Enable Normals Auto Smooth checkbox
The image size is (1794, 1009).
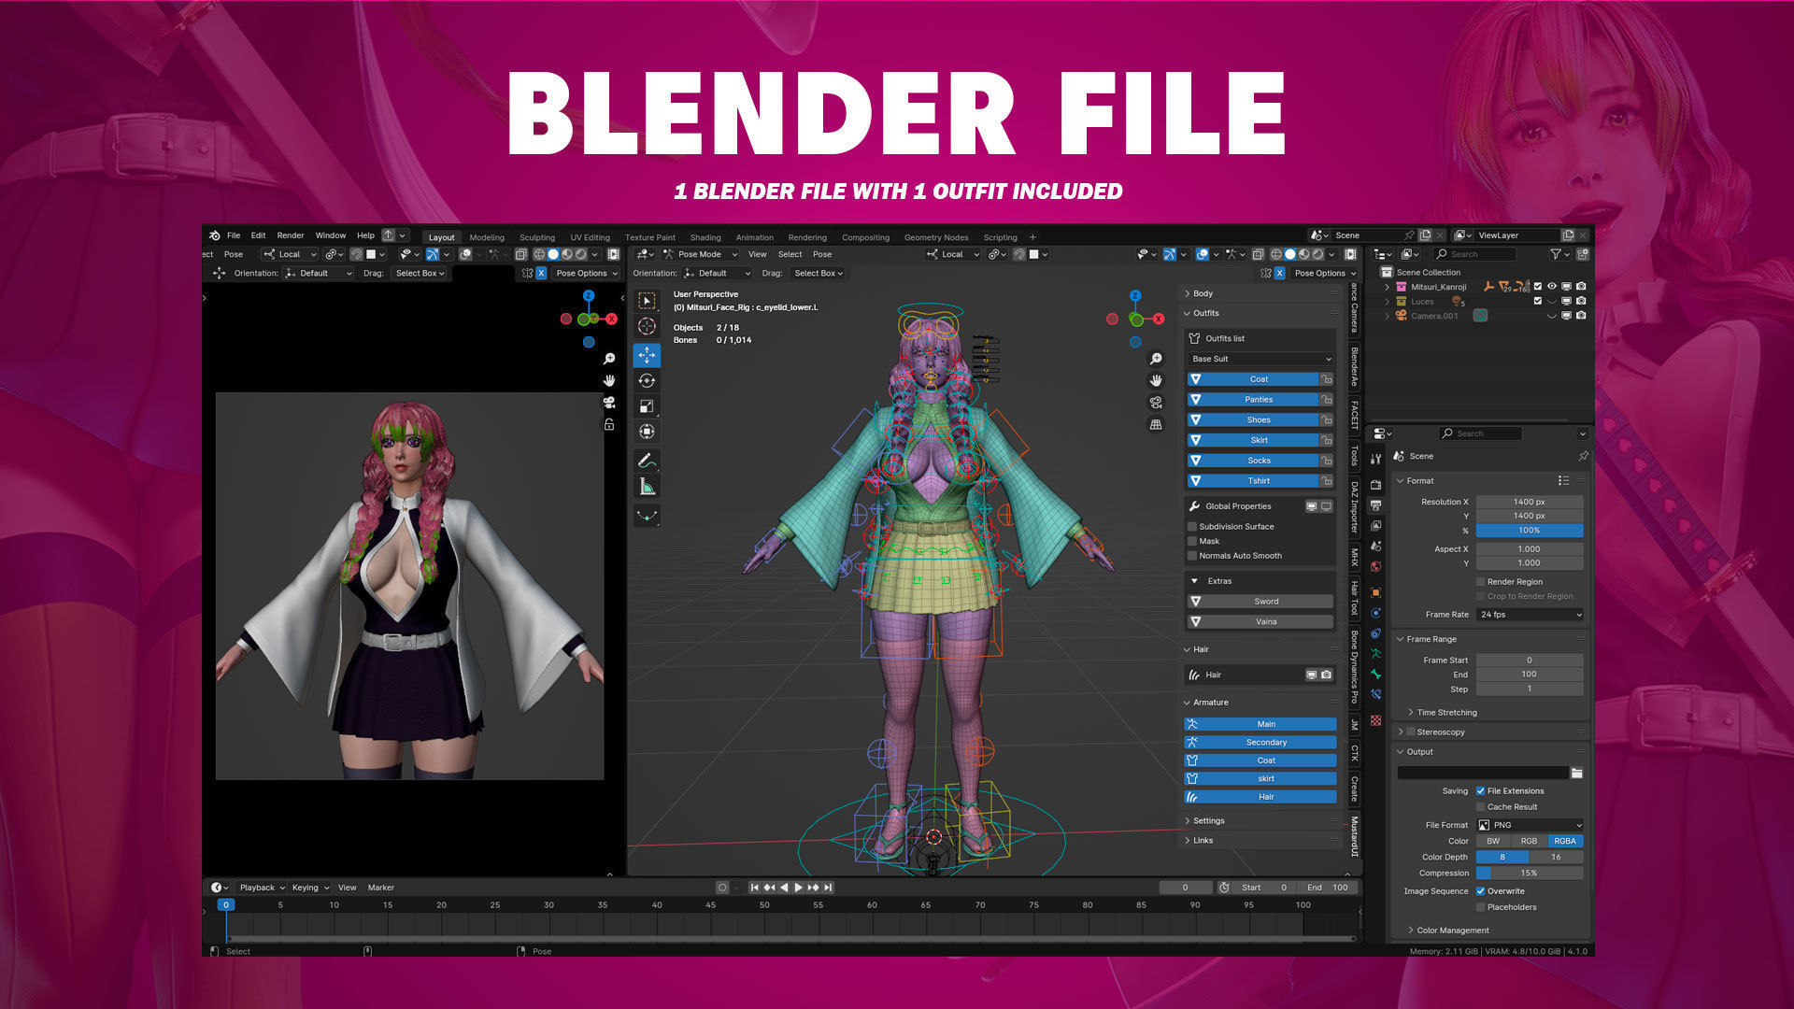coord(1192,556)
